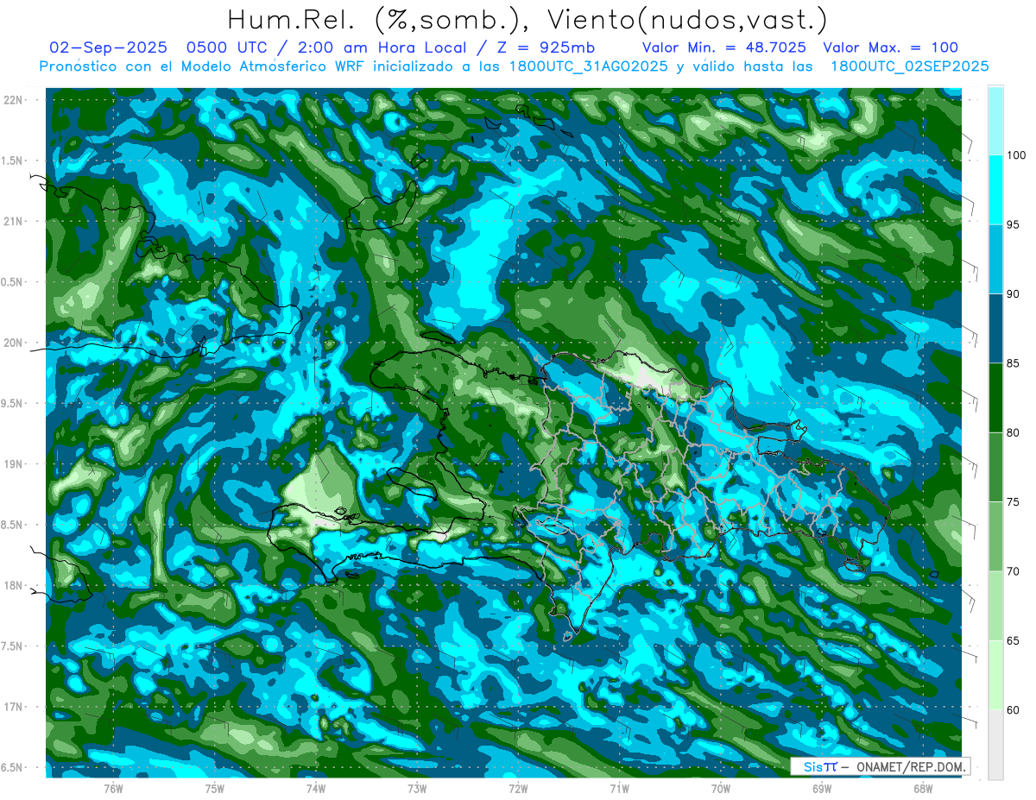
Task: Pick the light green 65–70 colorbar swatch
Action: click(995, 606)
